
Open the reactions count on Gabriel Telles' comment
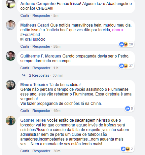point(127,149)
